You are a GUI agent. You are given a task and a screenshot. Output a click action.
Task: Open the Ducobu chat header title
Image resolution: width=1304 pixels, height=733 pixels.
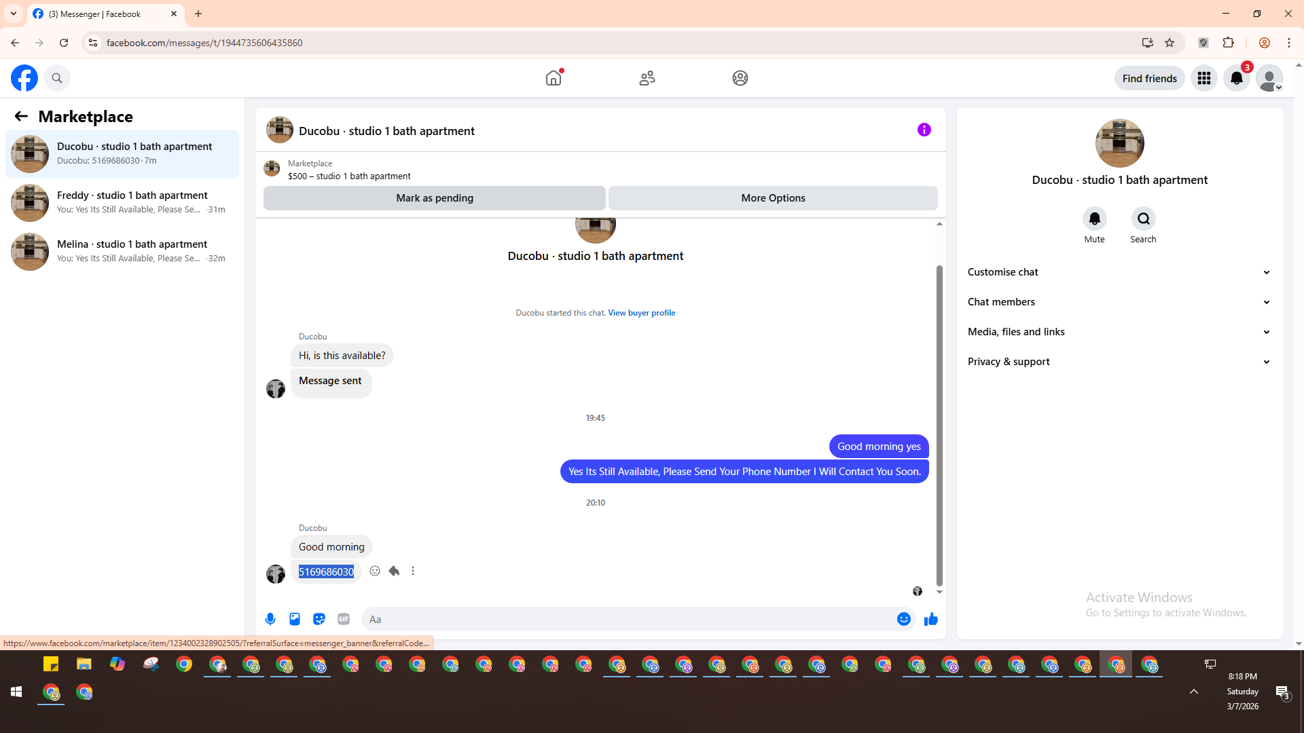pos(386,131)
